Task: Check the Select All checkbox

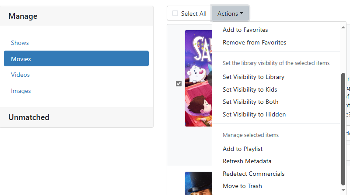Action: [175, 14]
